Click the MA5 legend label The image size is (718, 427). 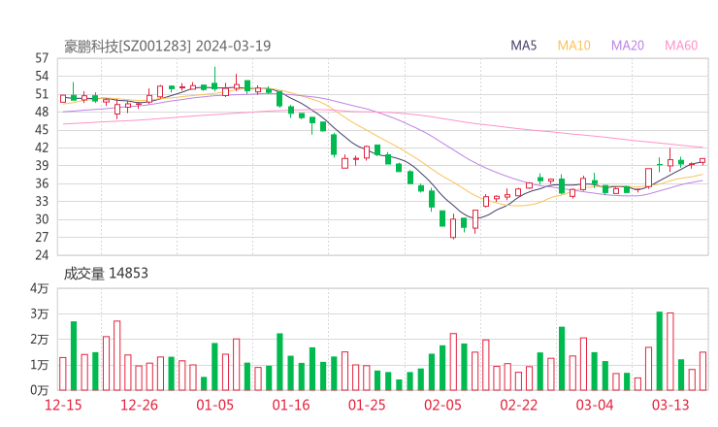(523, 46)
